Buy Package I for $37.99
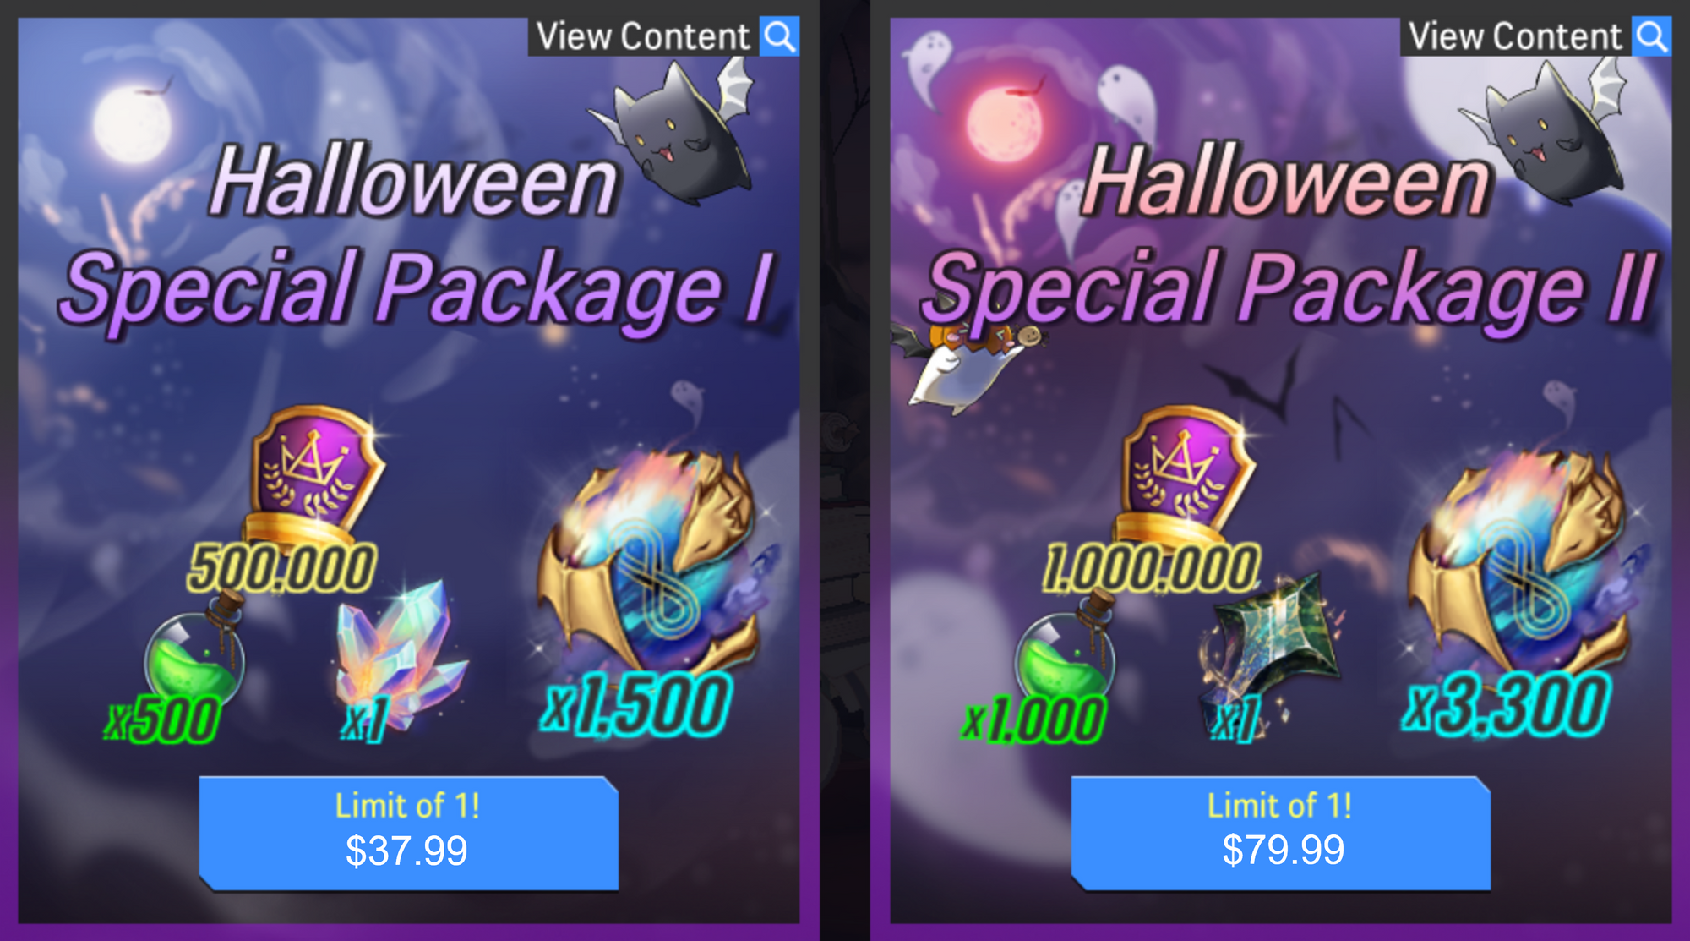 (x=408, y=833)
